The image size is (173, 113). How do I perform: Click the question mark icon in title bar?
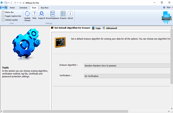click(15, 3)
